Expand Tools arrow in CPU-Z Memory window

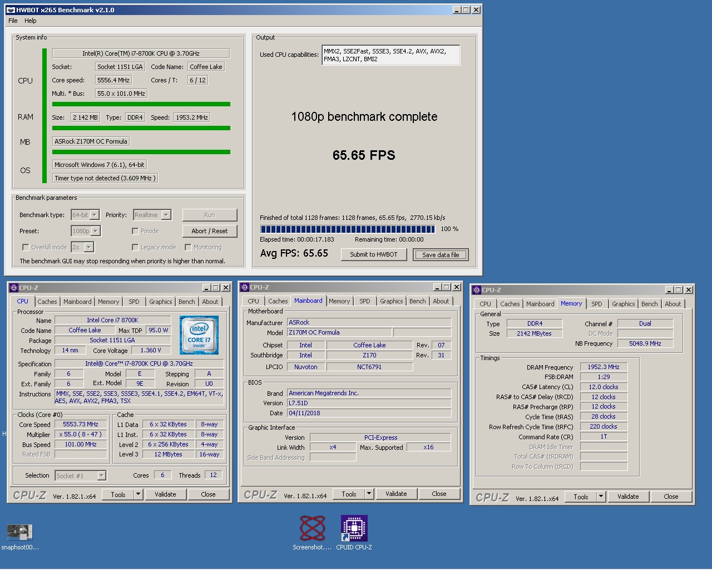(x=601, y=497)
